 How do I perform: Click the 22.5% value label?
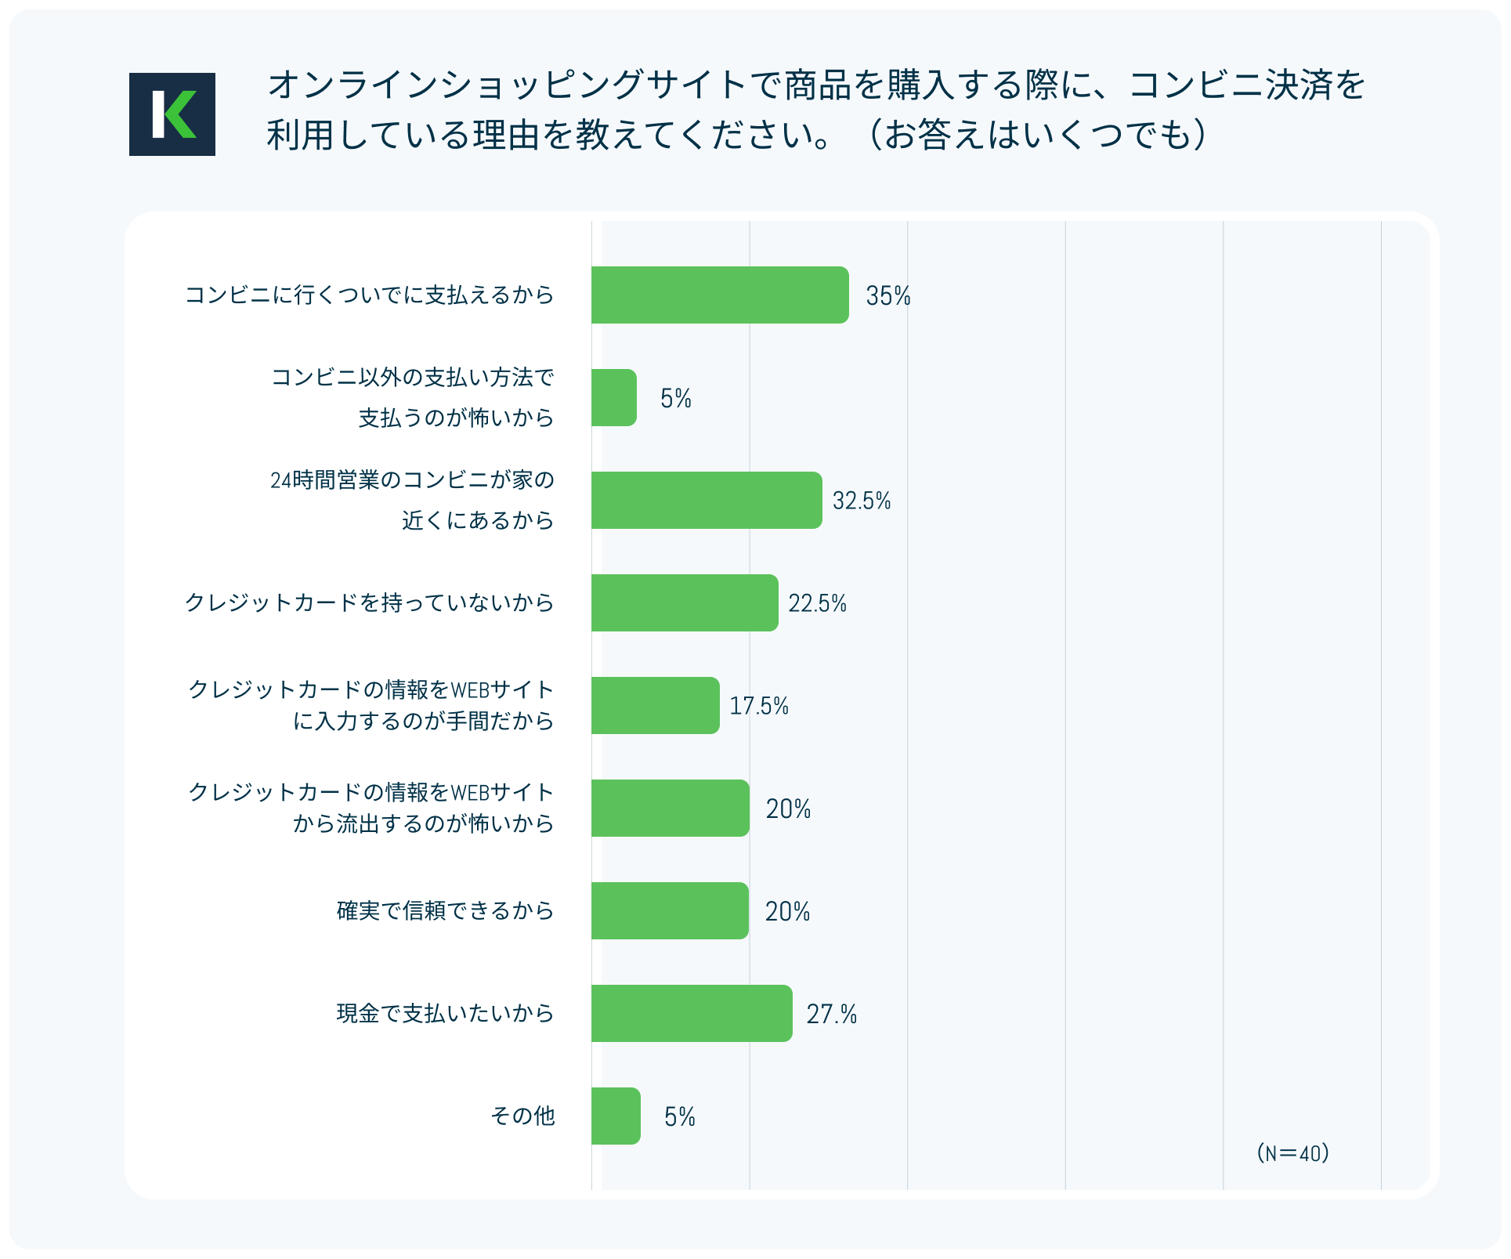point(817,604)
